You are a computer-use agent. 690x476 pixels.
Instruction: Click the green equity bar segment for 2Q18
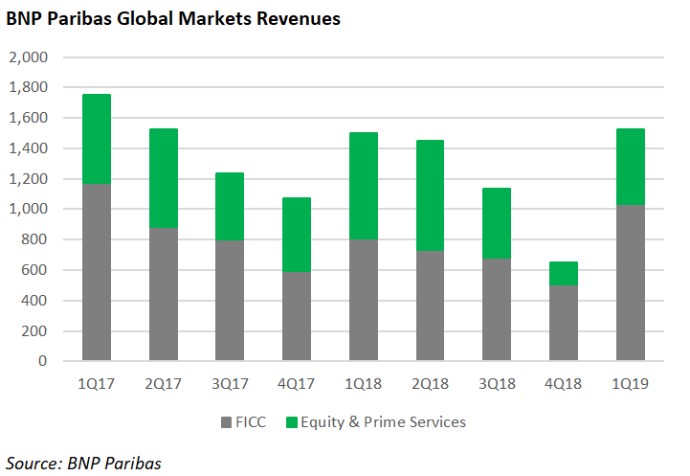pos(430,195)
